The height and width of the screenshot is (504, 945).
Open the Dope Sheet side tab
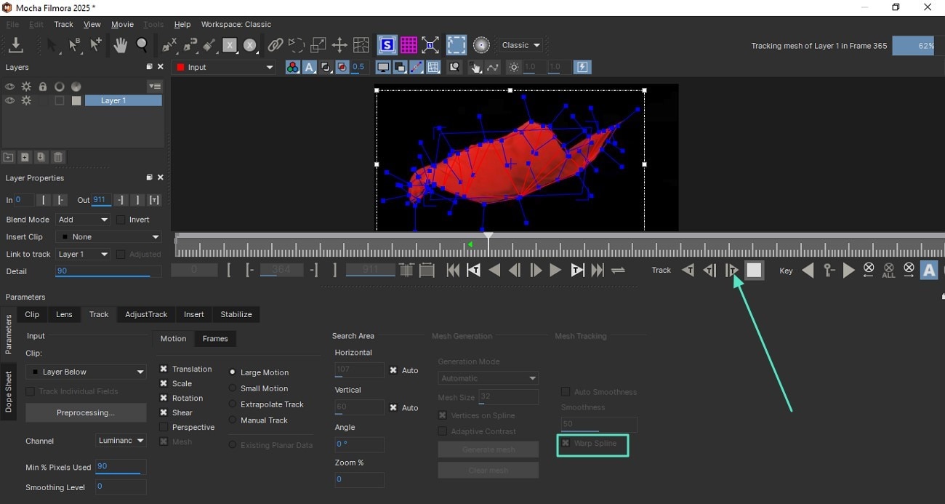pyautogui.click(x=9, y=391)
